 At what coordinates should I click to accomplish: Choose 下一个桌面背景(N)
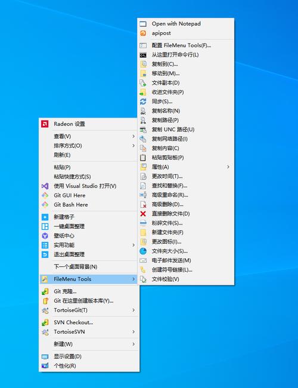click(89, 267)
